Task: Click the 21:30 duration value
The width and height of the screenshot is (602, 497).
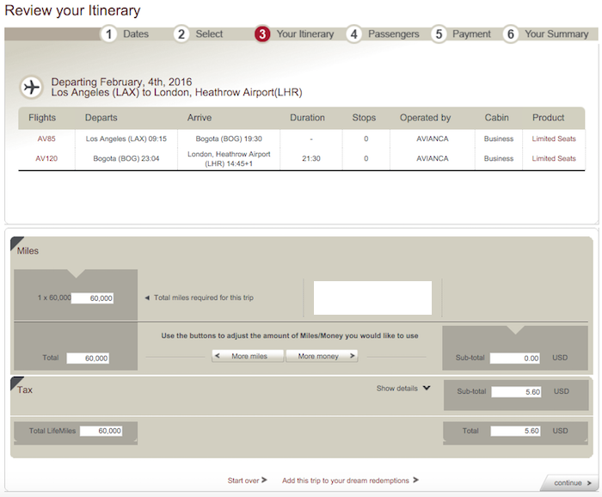Action: pyautogui.click(x=311, y=158)
